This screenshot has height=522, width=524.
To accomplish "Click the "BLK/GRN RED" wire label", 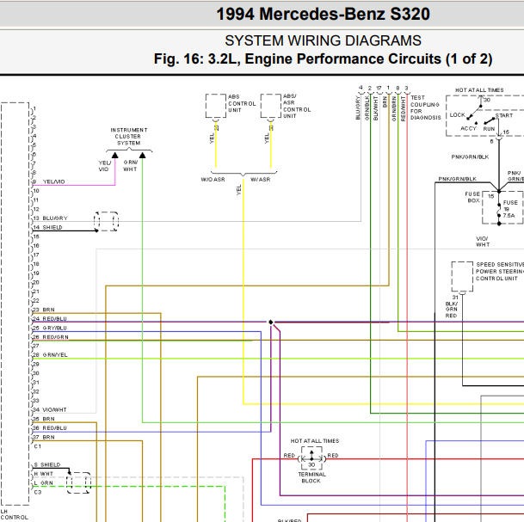I will 451,310.
